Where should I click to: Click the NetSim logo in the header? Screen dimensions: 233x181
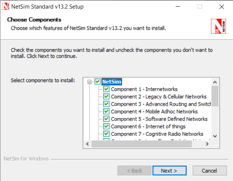[x=219, y=26]
